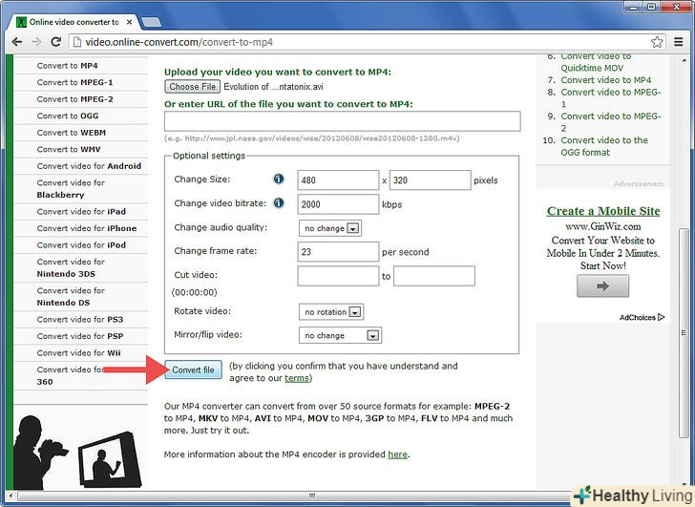The image size is (695, 507).
Task: Click info icon next to Change Size
Action: tap(279, 180)
